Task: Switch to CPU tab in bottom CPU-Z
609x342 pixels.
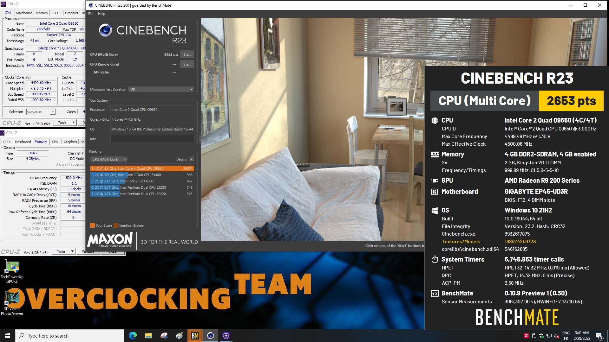Action: (7, 142)
